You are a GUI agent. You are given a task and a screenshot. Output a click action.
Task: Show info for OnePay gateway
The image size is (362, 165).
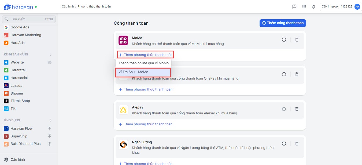click(x=284, y=74)
